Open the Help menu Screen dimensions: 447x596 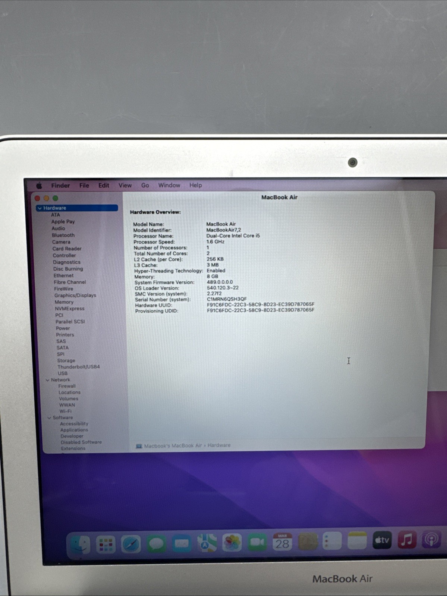195,185
